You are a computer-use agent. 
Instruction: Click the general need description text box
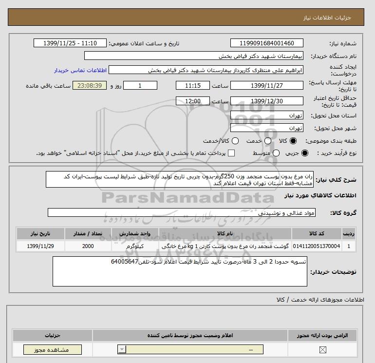click(x=180, y=179)
